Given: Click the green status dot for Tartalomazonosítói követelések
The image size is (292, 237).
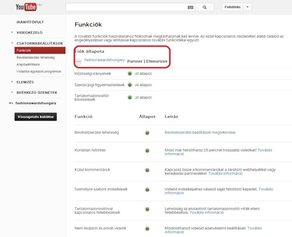Looking at the screenshot, I should pos(130,98).
